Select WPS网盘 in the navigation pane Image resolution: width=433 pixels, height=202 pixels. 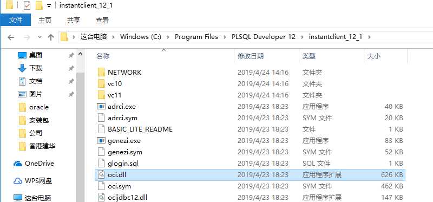pos(38,181)
